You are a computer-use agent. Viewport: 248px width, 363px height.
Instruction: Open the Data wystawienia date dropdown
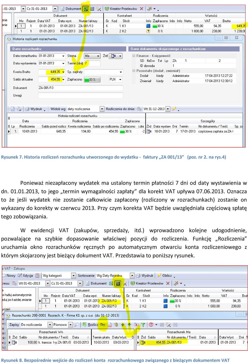(63, 63)
